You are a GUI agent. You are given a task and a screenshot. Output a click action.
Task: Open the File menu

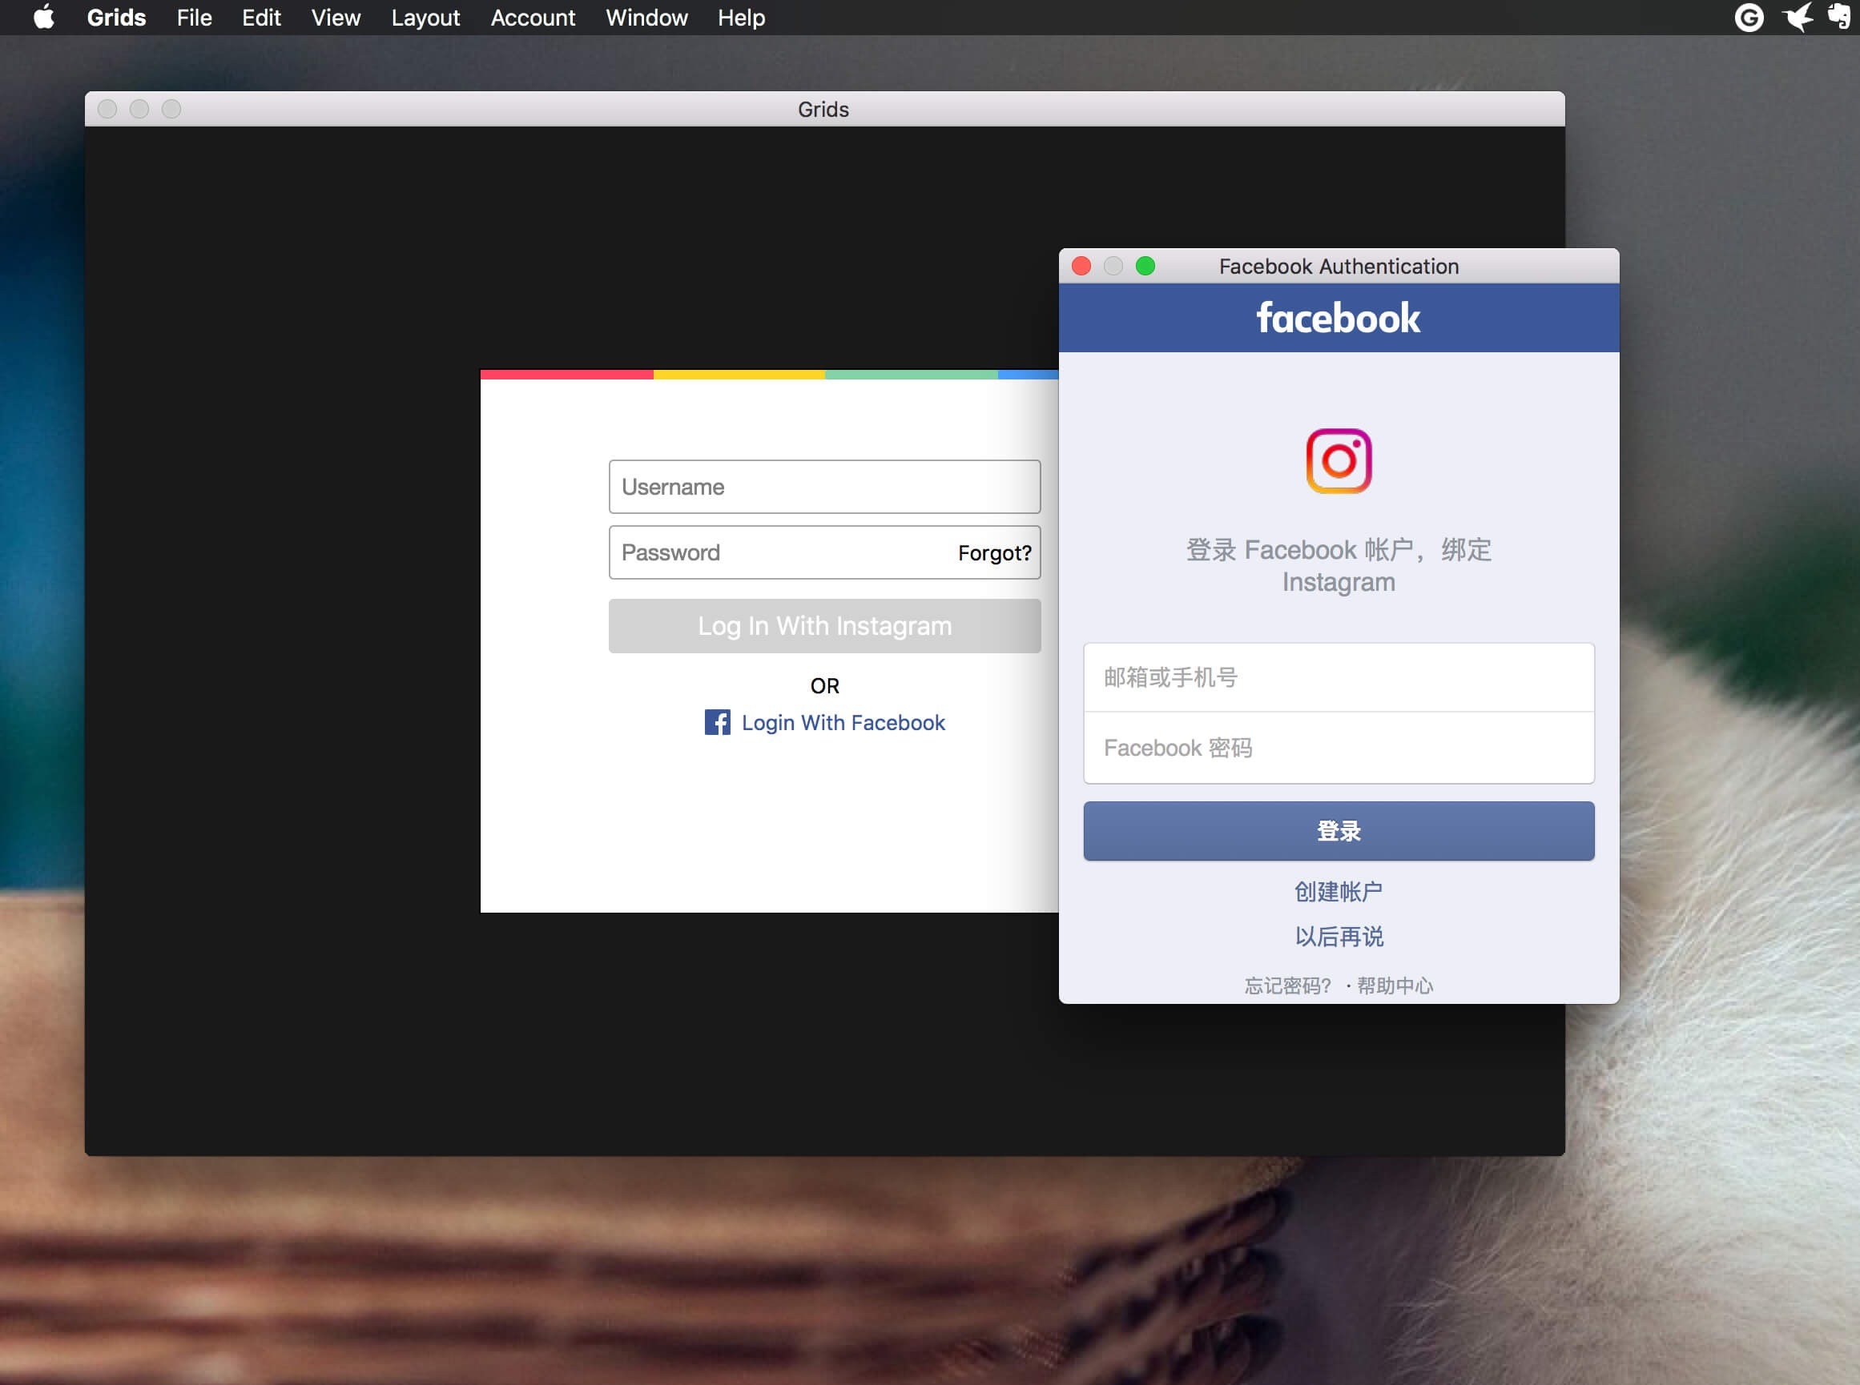pyautogui.click(x=194, y=18)
